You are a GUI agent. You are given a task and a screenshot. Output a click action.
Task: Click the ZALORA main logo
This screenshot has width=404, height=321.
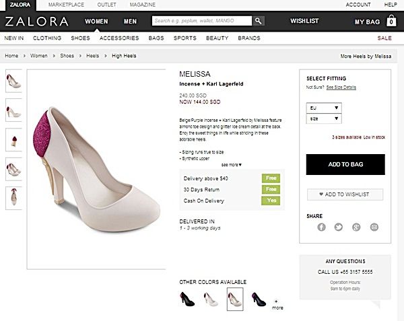click(36, 22)
